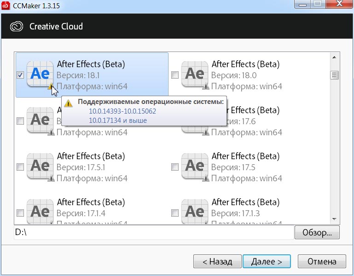Uncheck After Effects version 18.1 checkbox
Screen dimensions: 354x276
(x=20, y=75)
